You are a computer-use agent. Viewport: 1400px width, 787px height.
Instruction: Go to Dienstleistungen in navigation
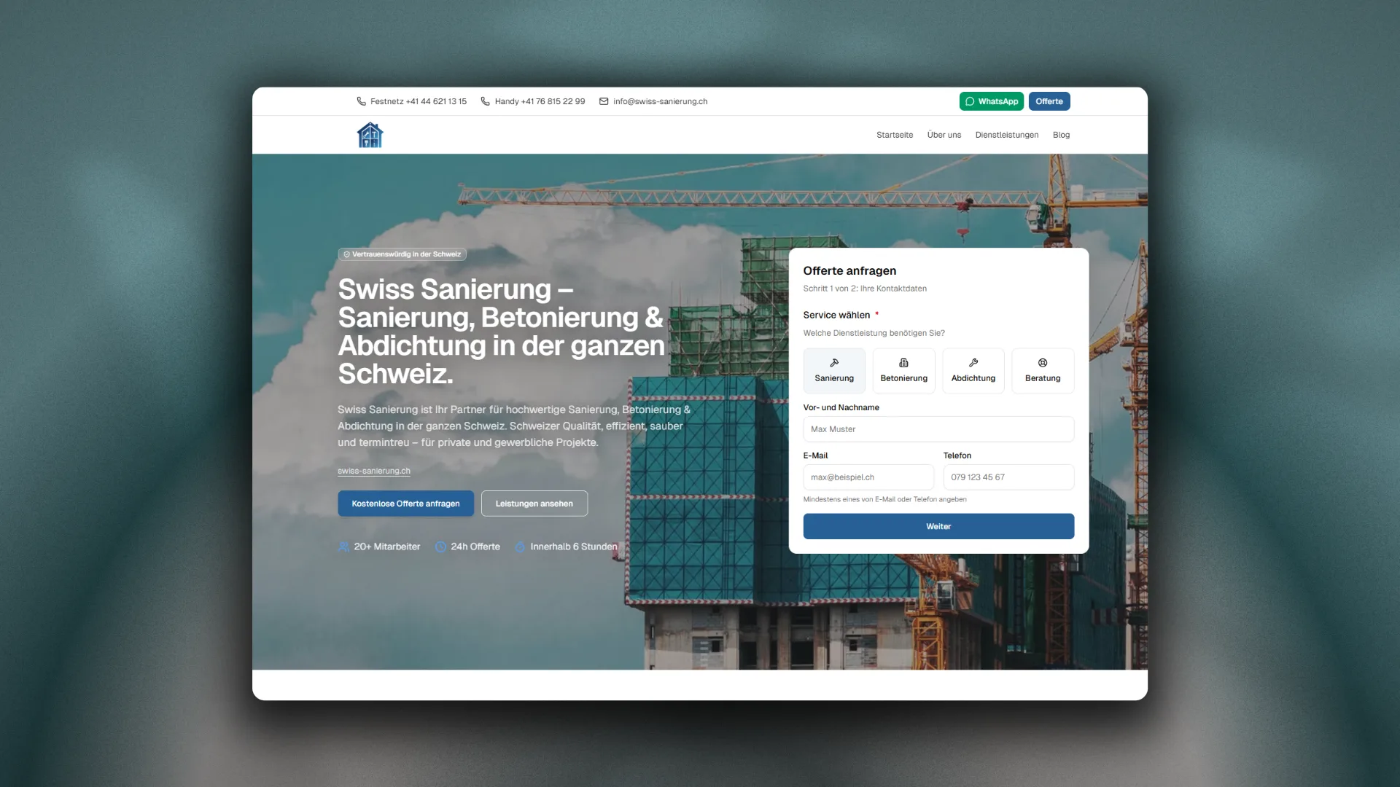tap(1007, 135)
